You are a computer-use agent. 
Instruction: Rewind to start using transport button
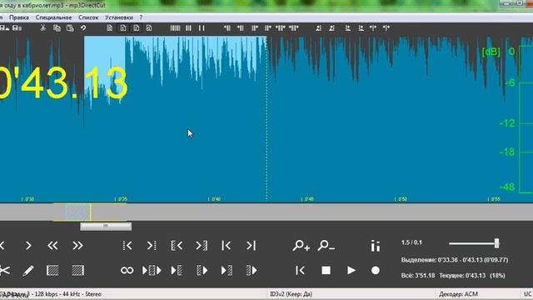point(300,270)
